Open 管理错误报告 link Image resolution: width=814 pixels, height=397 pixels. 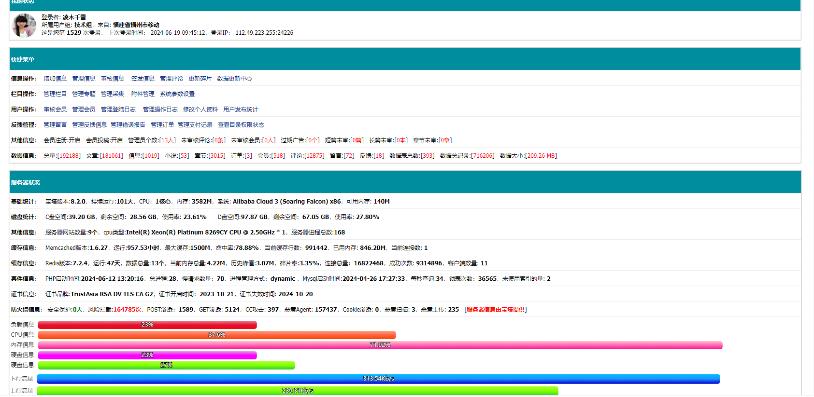pyautogui.click(x=128, y=125)
